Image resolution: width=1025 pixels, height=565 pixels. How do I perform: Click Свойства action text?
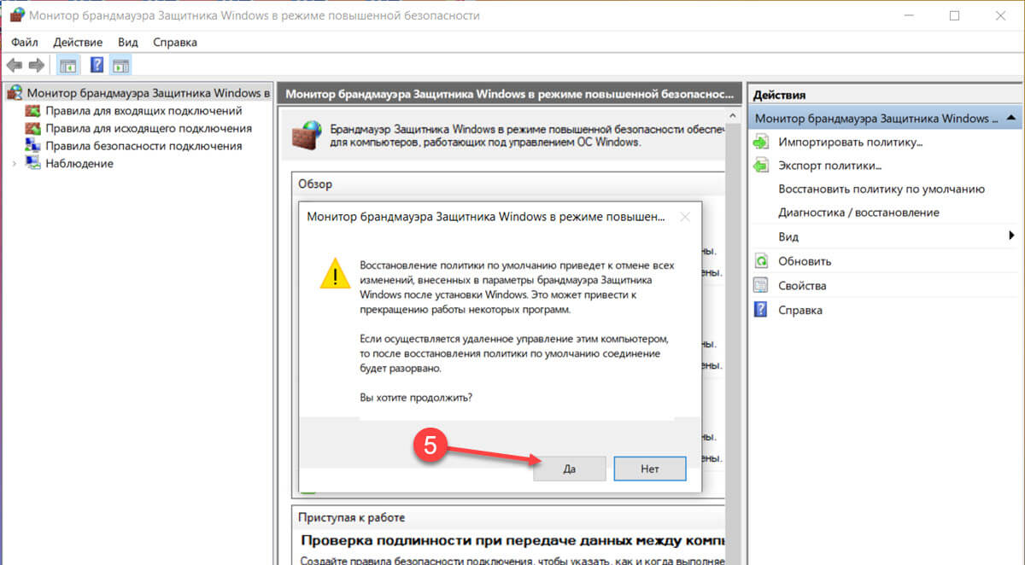coord(802,285)
